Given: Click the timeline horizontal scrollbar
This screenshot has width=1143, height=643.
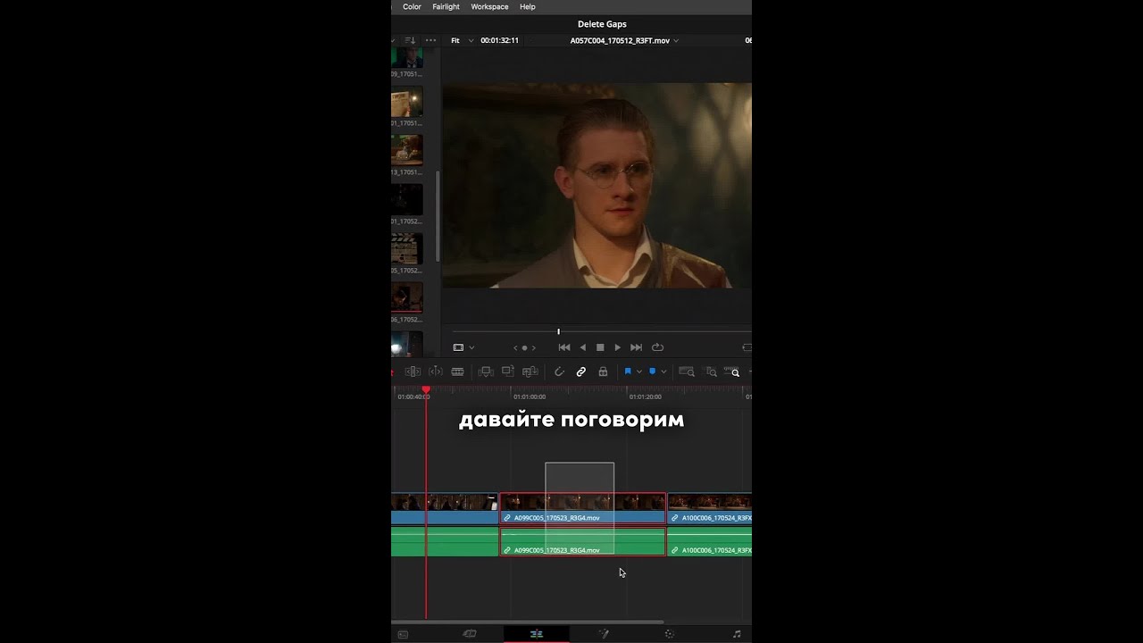Looking at the screenshot, I should [x=528, y=622].
